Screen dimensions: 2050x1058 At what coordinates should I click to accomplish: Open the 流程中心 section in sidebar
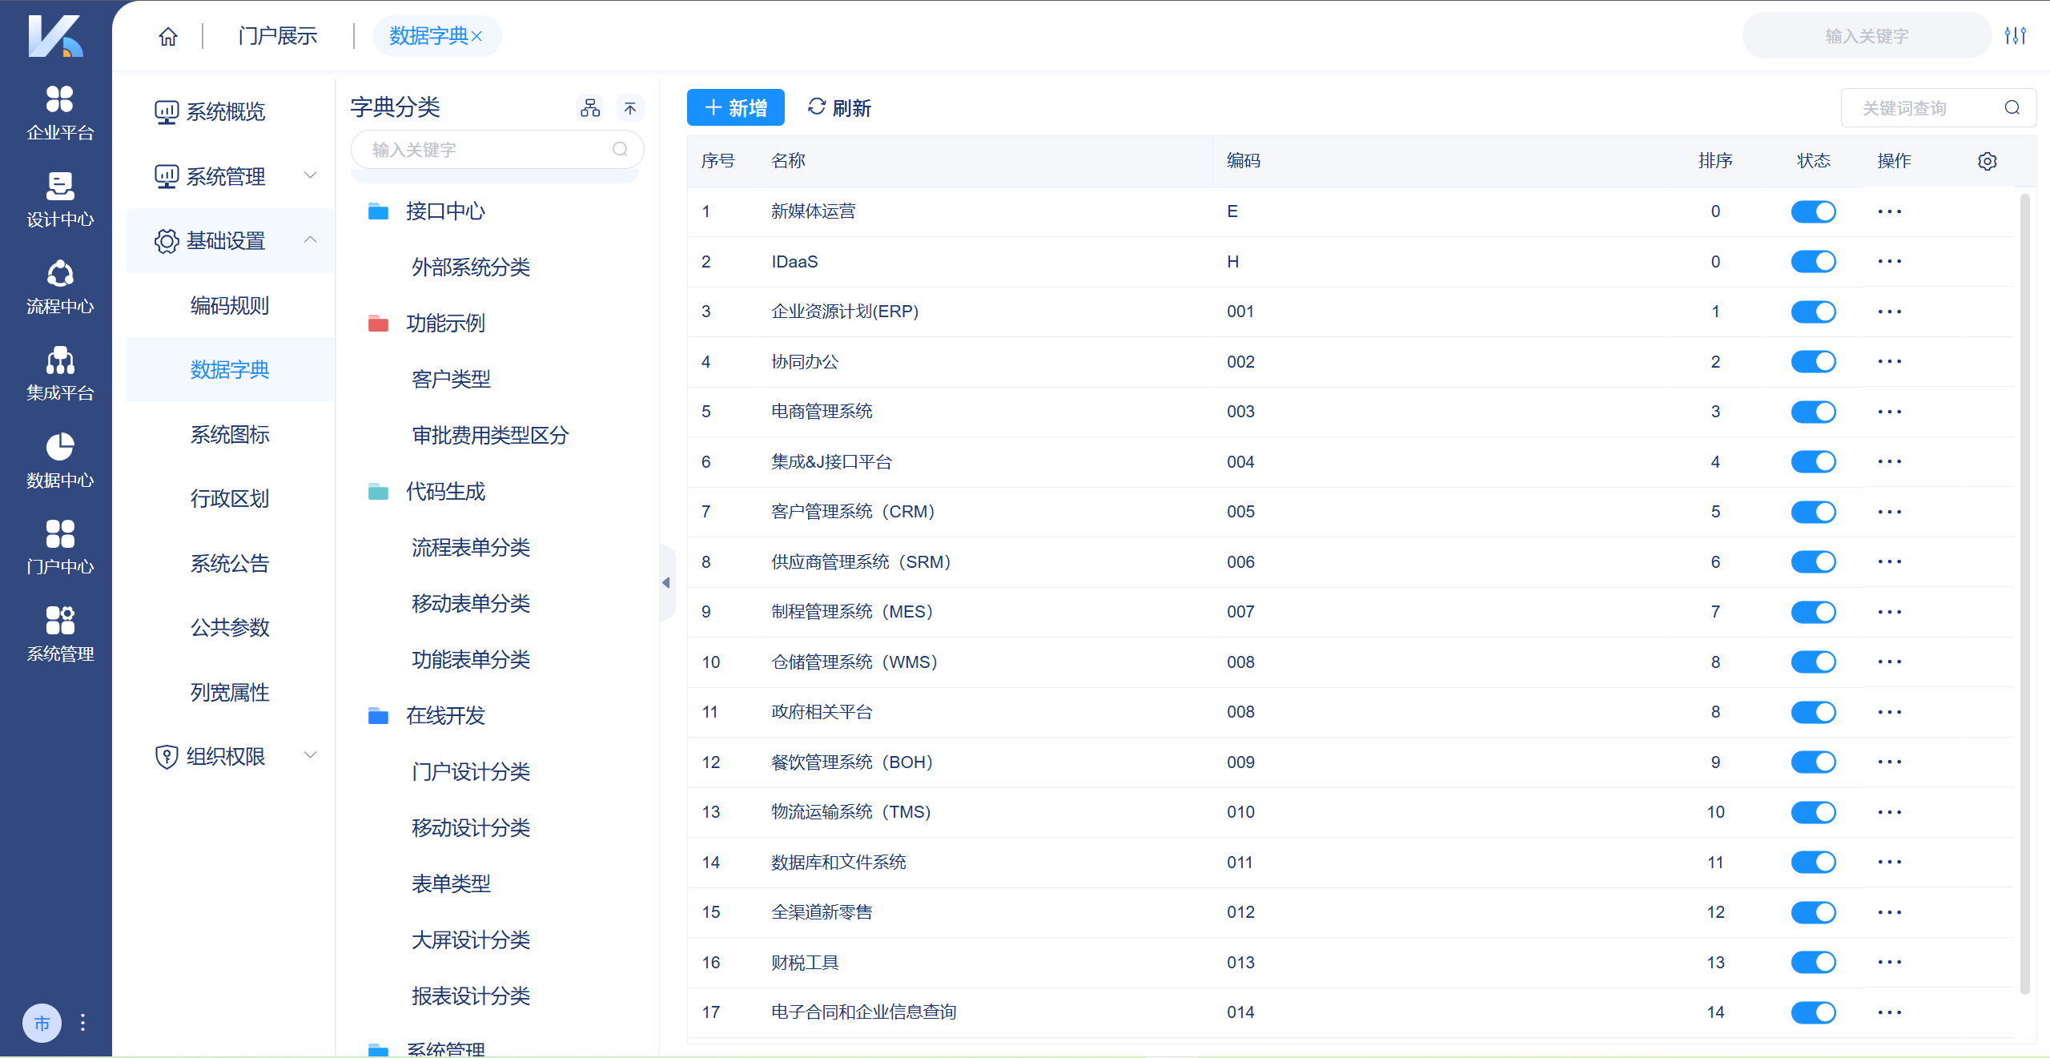coord(58,287)
